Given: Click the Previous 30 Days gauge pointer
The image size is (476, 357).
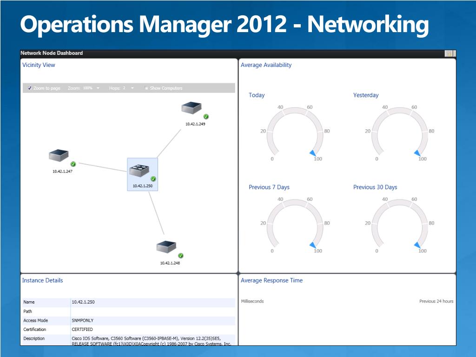Looking at the screenshot, I should click(x=417, y=245).
